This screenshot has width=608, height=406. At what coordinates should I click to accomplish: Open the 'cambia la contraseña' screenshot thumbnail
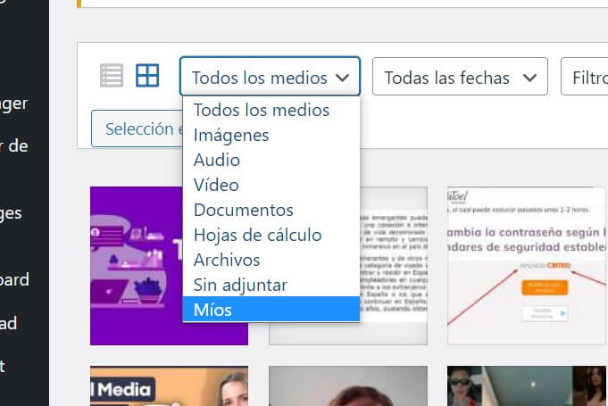pos(527,266)
